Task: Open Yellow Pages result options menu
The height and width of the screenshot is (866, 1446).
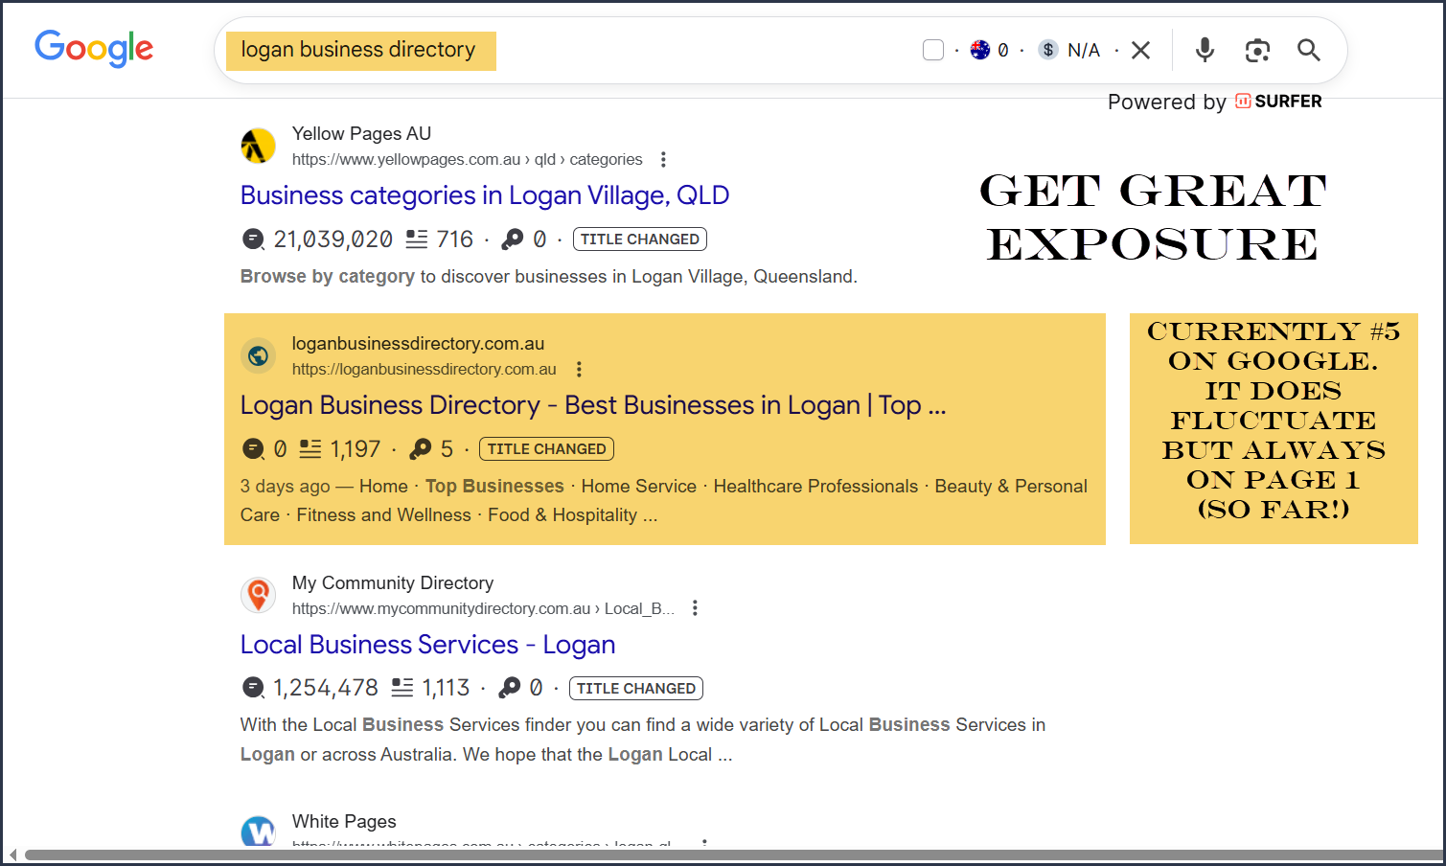Action: click(663, 159)
